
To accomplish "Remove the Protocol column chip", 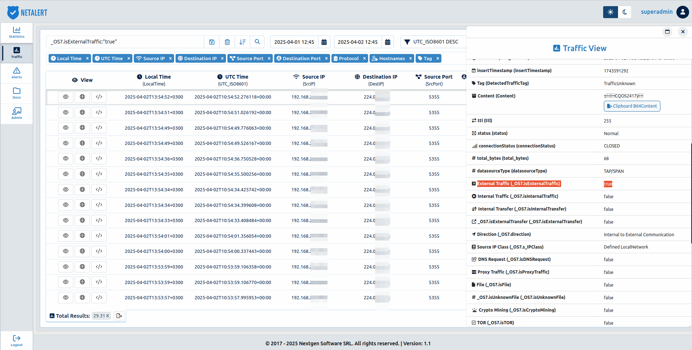I will click(x=364, y=58).
